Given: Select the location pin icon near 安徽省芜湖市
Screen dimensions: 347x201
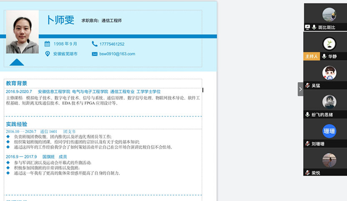Looking at the screenshot, I should coord(47,54).
